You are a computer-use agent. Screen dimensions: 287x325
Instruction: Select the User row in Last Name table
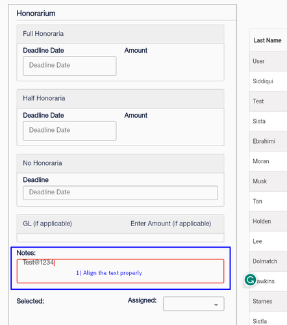[268, 61]
